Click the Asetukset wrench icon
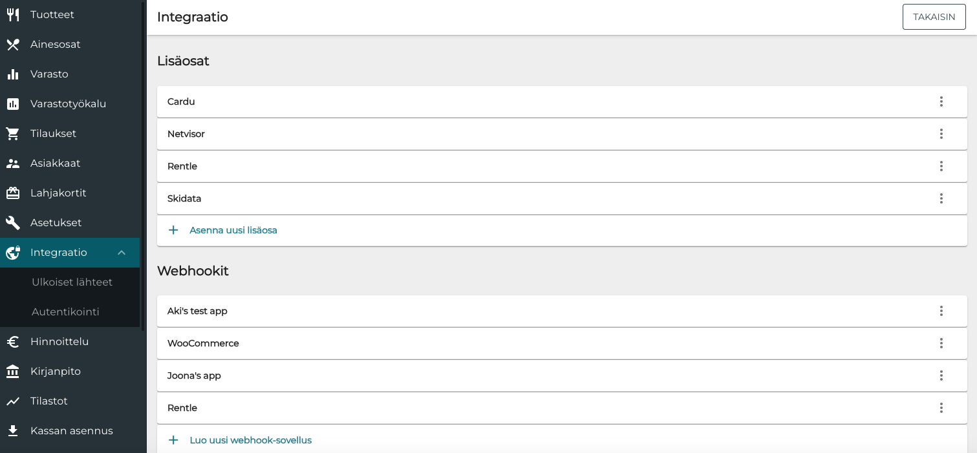The height and width of the screenshot is (453, 977). 13,223
